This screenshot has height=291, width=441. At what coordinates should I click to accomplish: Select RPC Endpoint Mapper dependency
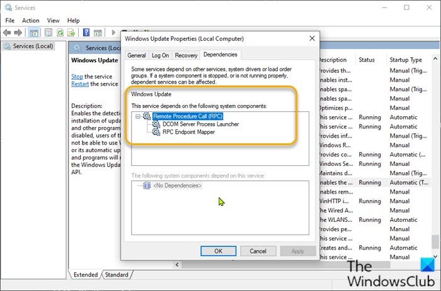click(188, 132)
